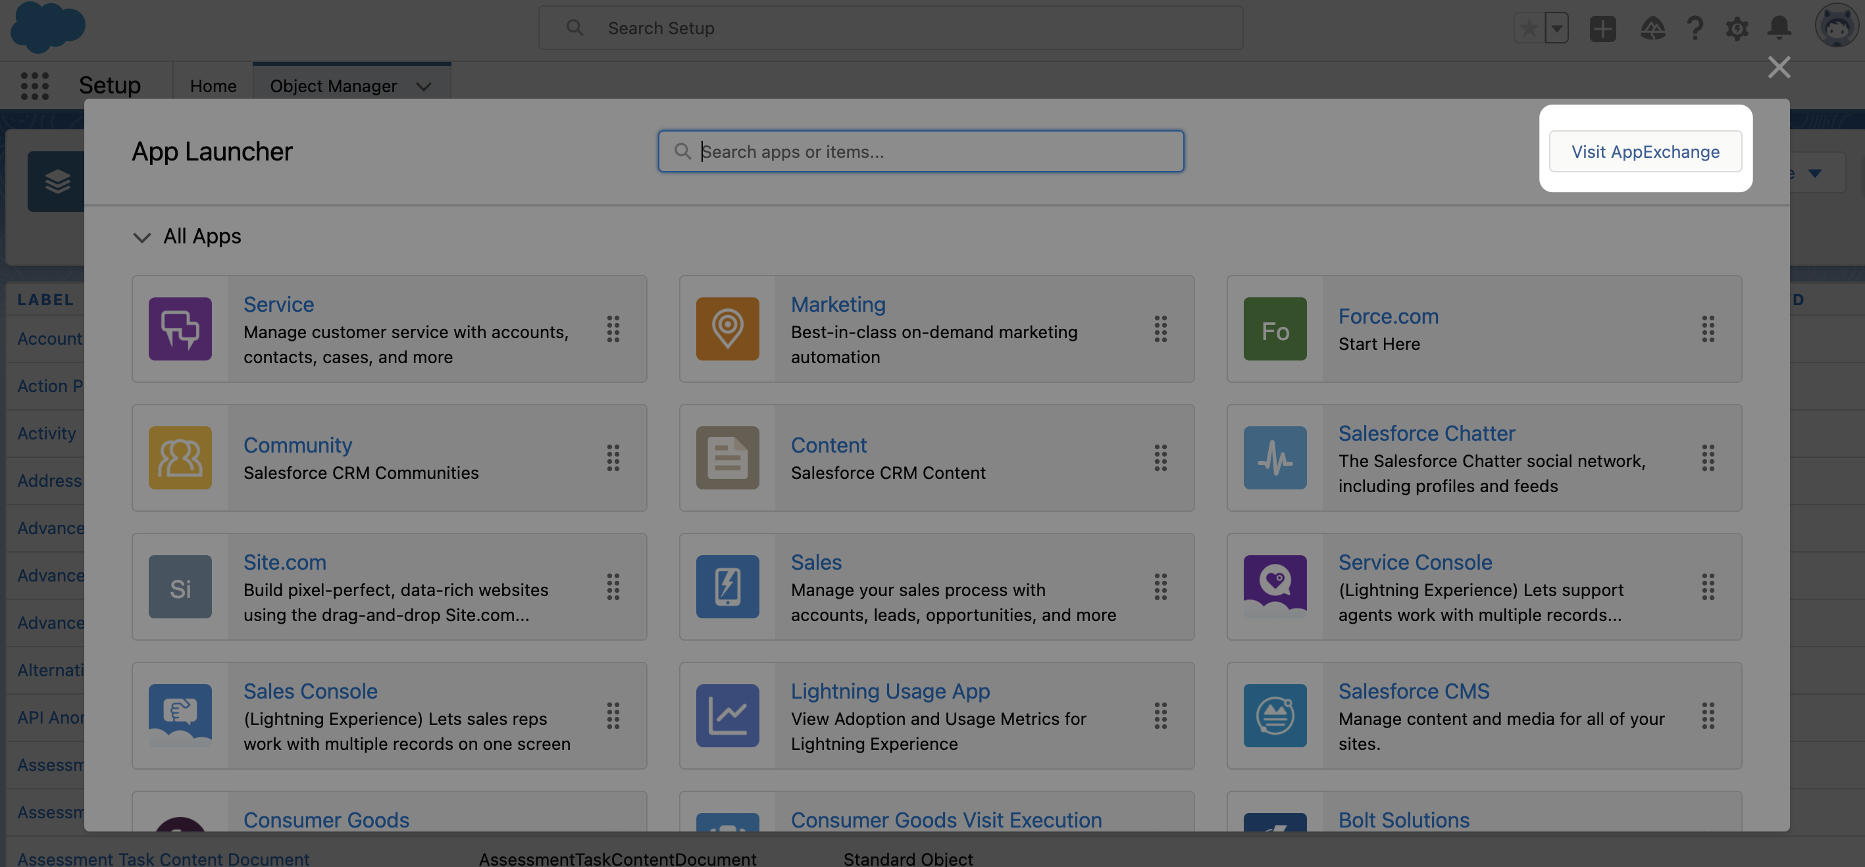The height and width of the screenshot is (867, 1865).
Task: Open the Sales Console app link
Action: pyautogui.click(x=310, y=691)
